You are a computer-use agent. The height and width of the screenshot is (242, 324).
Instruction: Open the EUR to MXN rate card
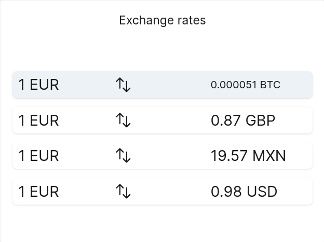163,156
